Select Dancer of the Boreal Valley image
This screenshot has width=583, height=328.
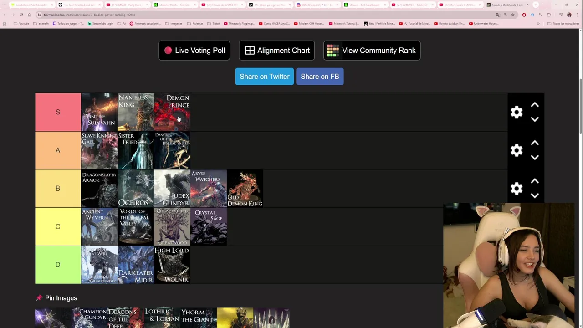[172, 150]
